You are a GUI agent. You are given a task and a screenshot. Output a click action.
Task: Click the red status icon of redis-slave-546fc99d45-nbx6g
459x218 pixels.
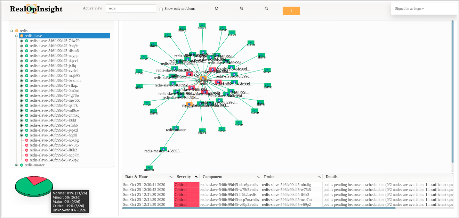coord(26,140)
